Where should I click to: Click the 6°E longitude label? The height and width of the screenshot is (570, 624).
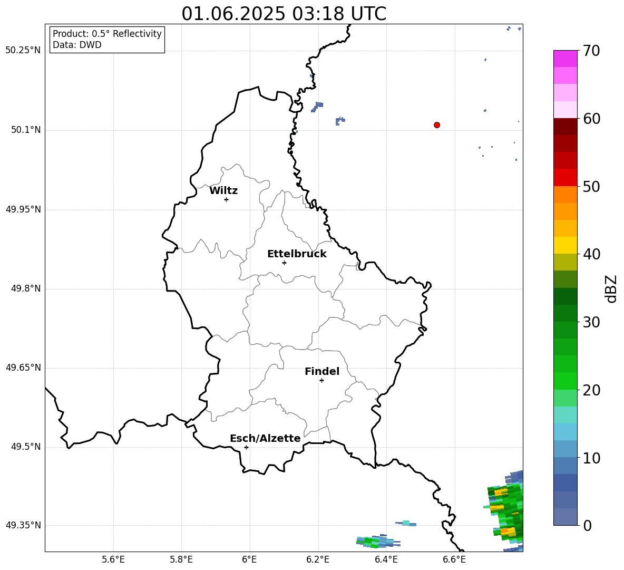click(249, 559)
